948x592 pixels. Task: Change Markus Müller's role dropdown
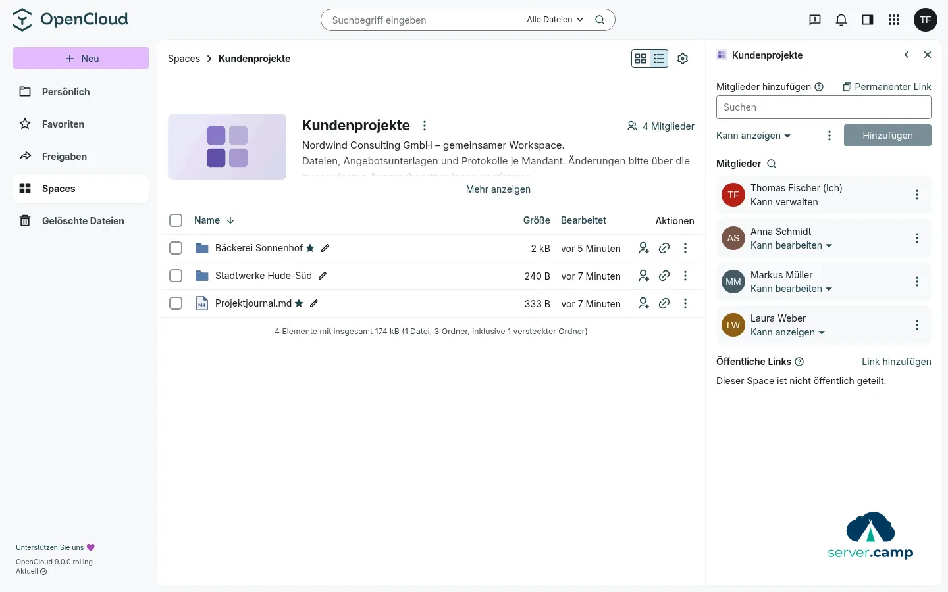[x=791, y=289]
